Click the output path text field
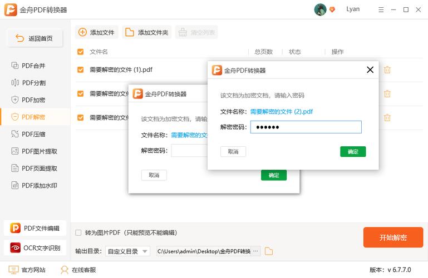 204,251
